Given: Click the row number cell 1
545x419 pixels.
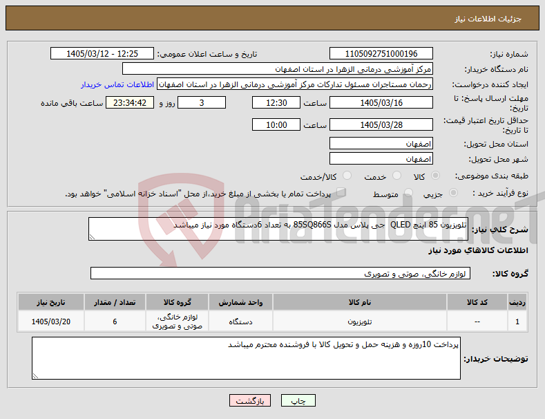Looking at the screenshot, I should (x=517, y=322).
